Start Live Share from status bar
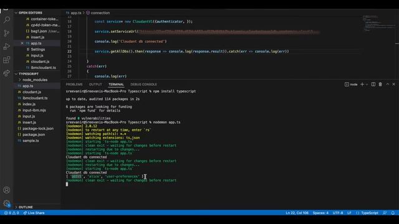 (x=34, y=213)
